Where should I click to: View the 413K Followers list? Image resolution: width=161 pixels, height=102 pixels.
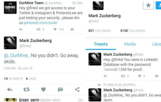click(133, 31)
